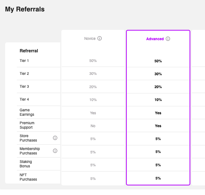This screenshot has height=195, width=205.
Task: Click the Tier 1 row label
Action: [x=24, y=60]
